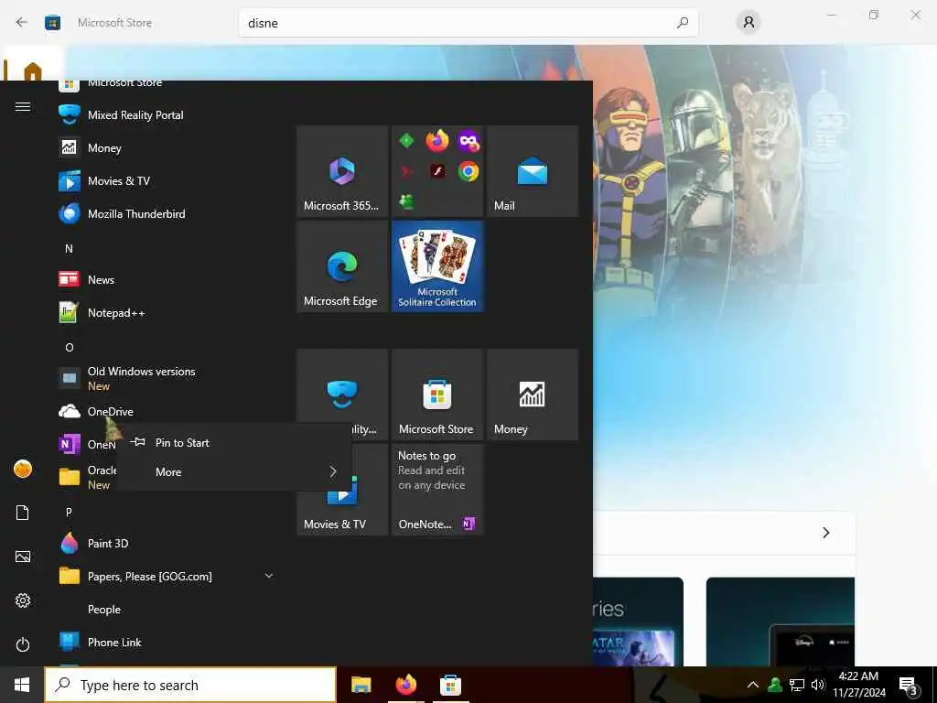Open Microsoft Store from taskbar
This screenshot has height=703, width=937.
click(450, 685)
